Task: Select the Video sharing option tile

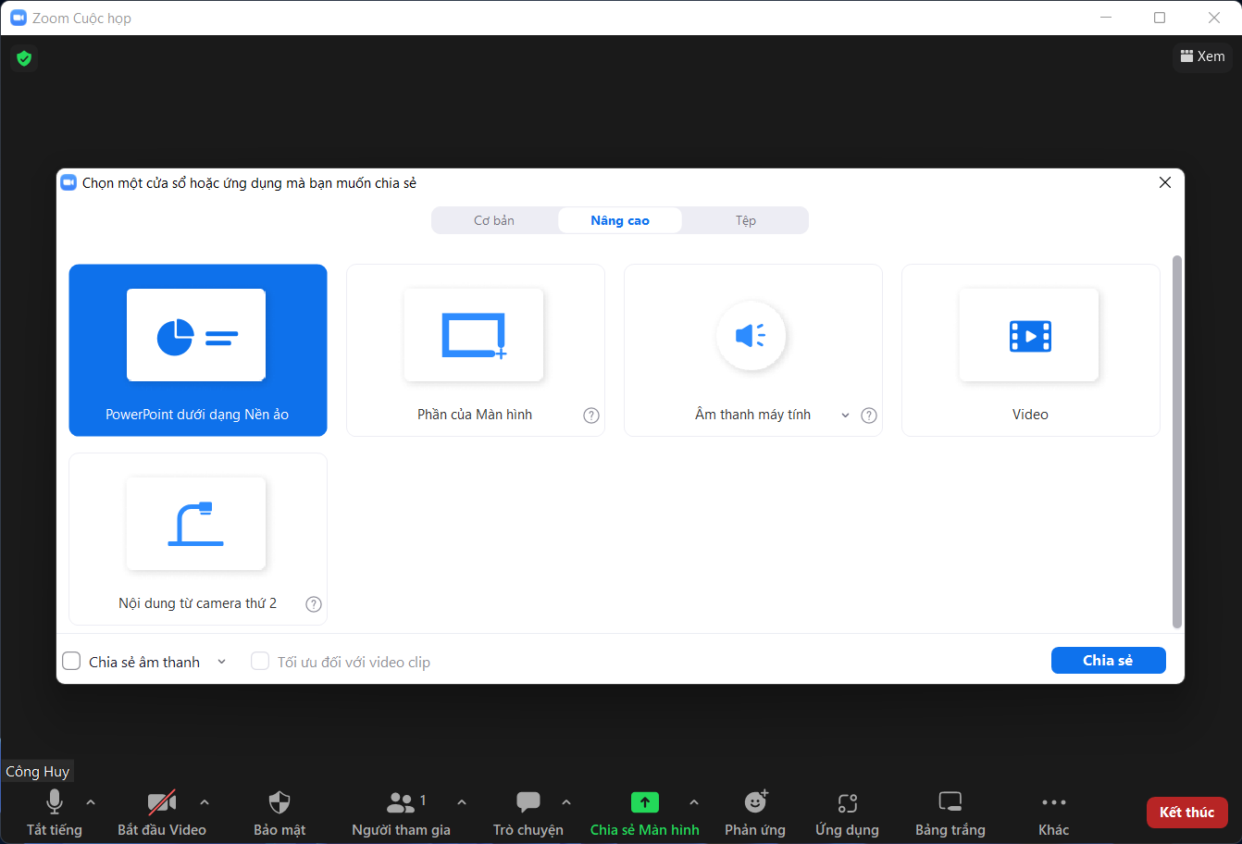Action: pos(1030,350)
